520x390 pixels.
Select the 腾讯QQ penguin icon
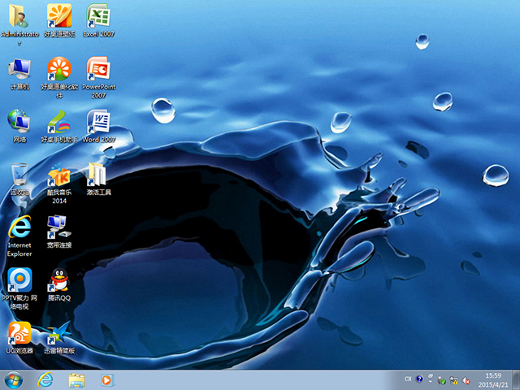pos(59,279)
